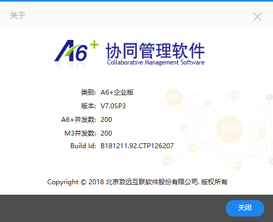Image resolution: width=273 pixels, height=222 pixels.
Task: Click the blue 关闭 button
Action: [245, 208]
